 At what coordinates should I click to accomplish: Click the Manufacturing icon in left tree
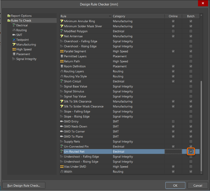click(x=14, y=45)
